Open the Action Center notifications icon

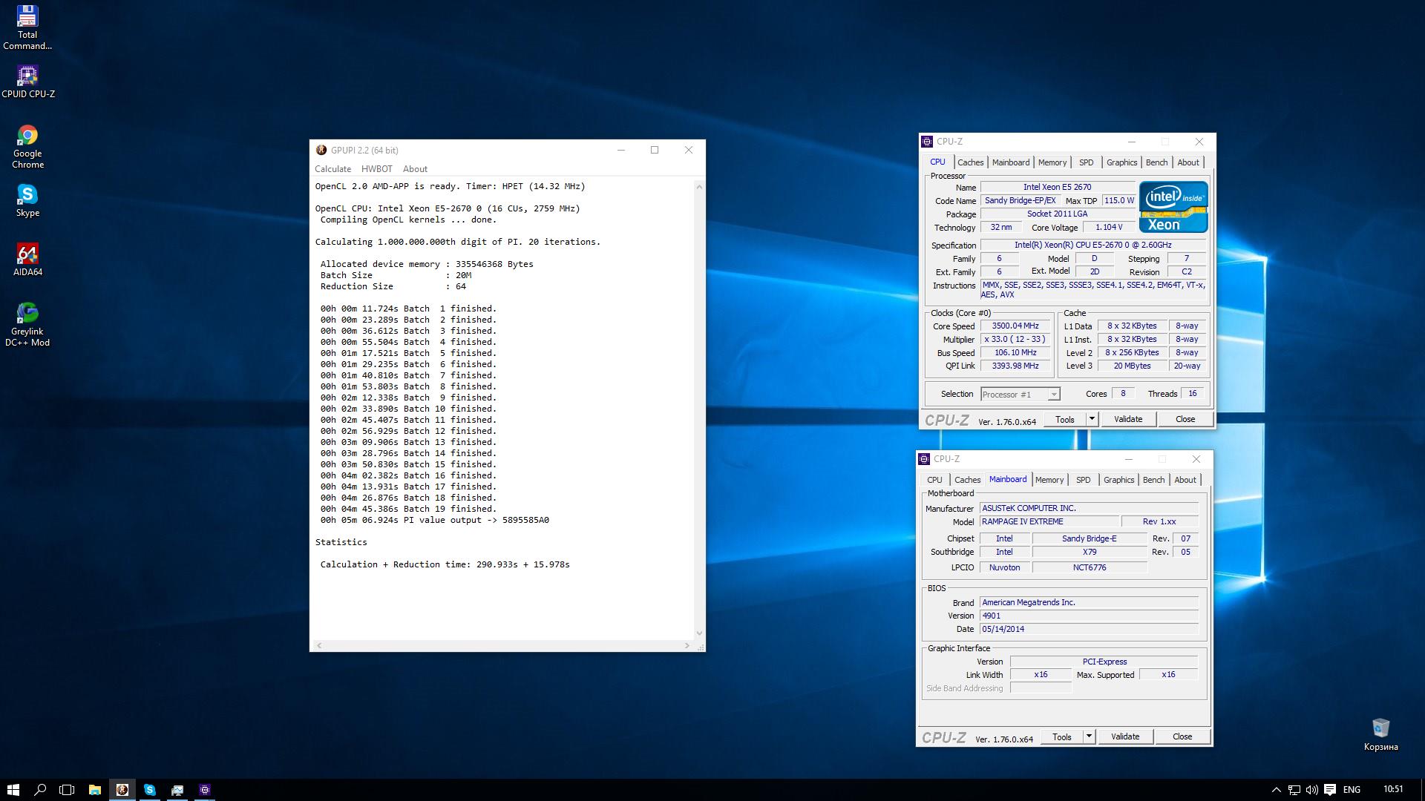[x=1329, y=790]
